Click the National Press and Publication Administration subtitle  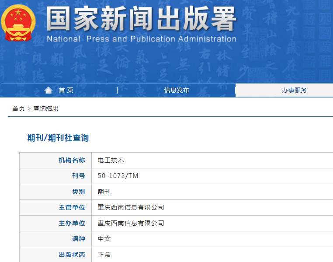141,39
